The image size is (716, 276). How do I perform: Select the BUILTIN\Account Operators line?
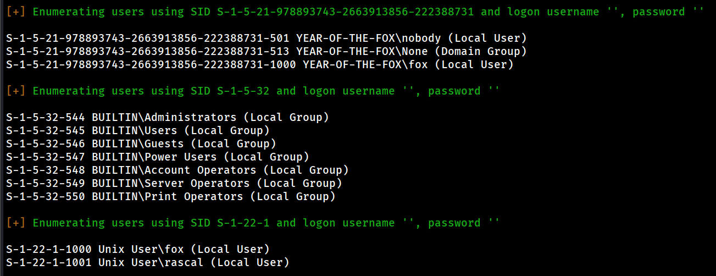[177, 170]
